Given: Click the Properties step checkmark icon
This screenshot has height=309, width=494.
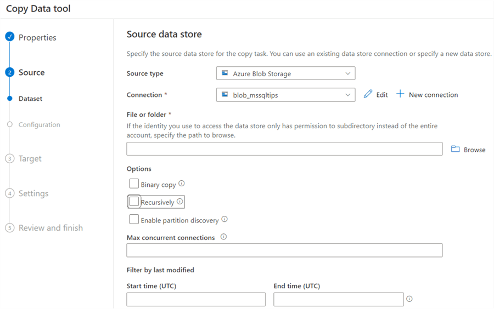Looking at the screenshot, I should pyautogui.click(x=10, y=37).
